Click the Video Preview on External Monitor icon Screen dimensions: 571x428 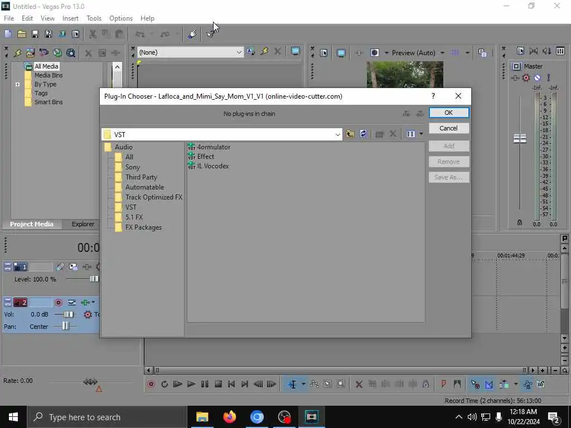point(341,53)
